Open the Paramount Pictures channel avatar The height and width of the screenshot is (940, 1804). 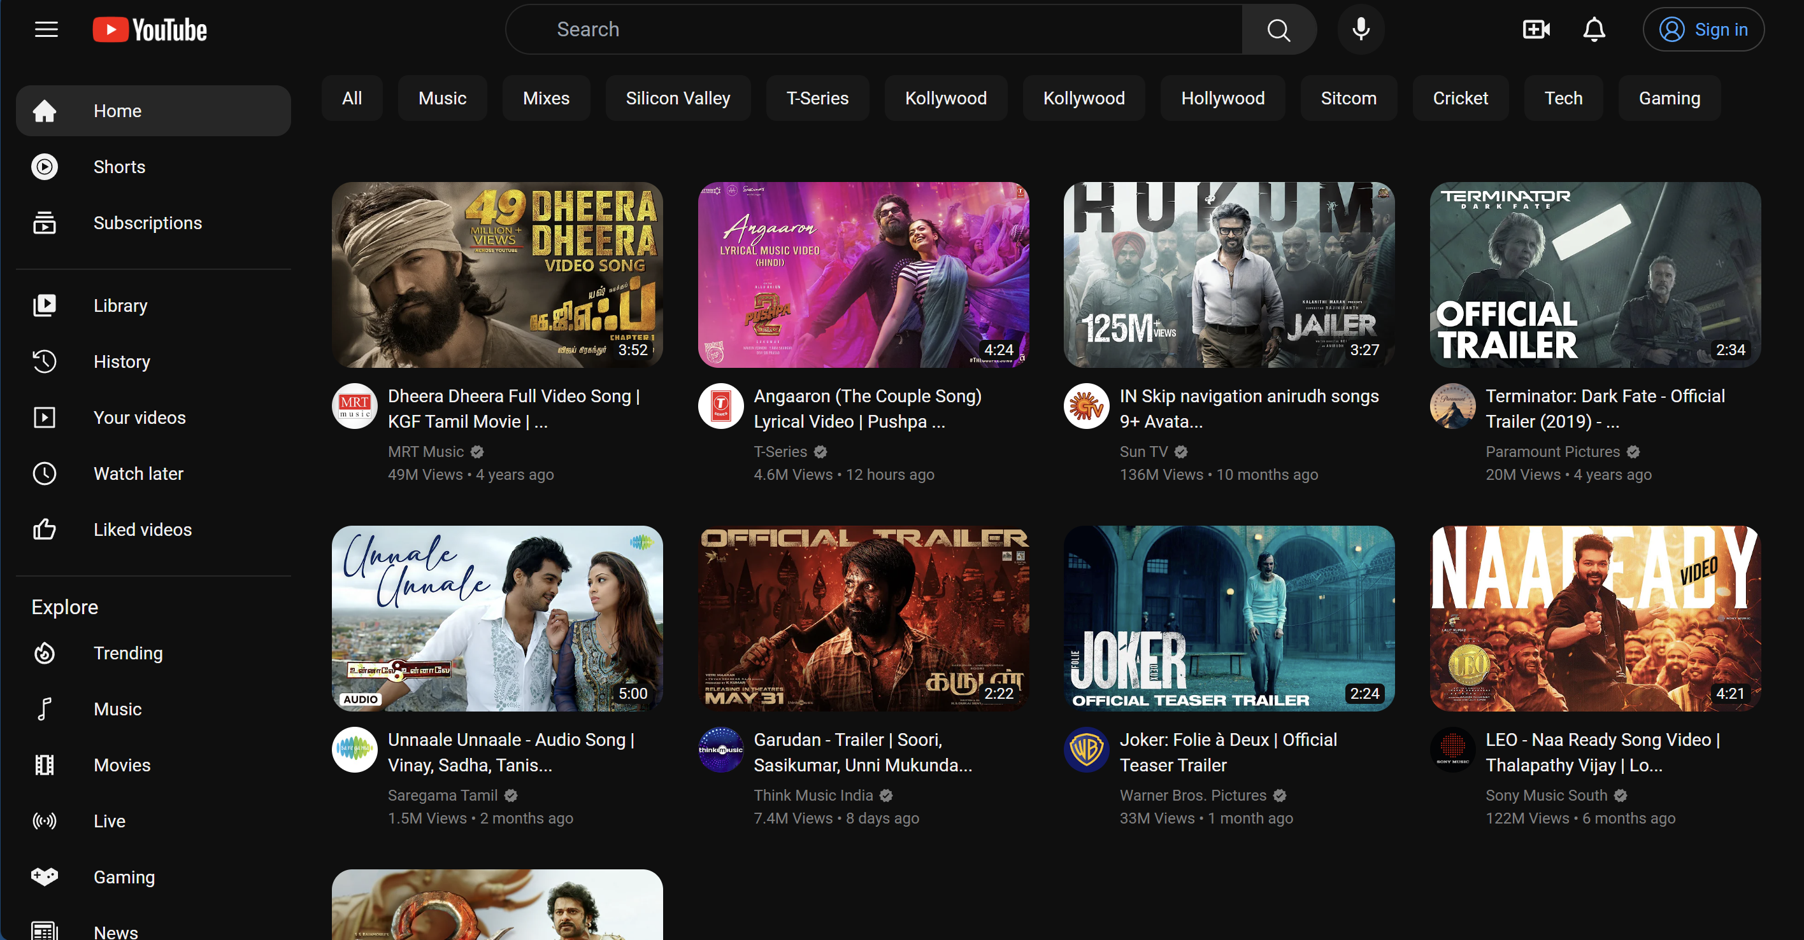tap(1452, 406)
